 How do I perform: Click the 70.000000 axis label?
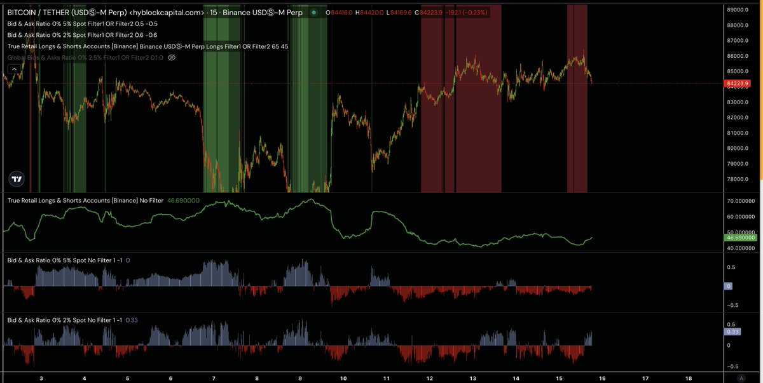click(741, 201)
